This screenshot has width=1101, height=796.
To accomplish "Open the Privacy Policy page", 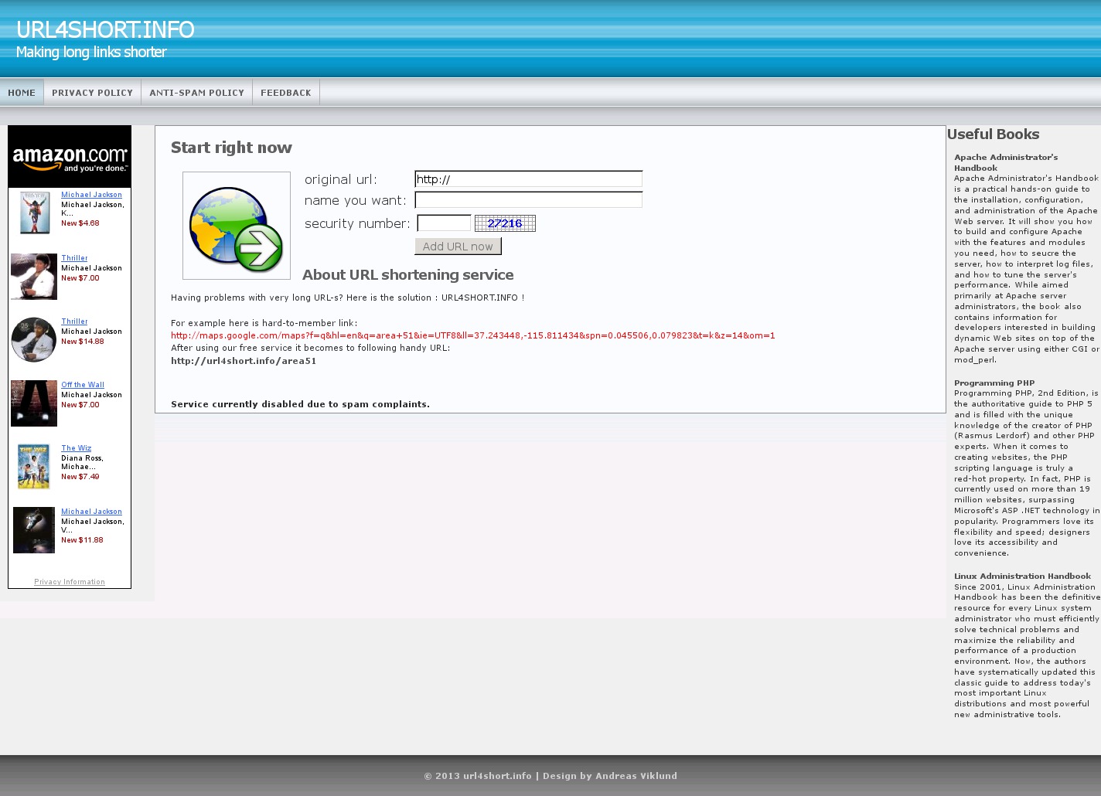I will coord(92,93).
